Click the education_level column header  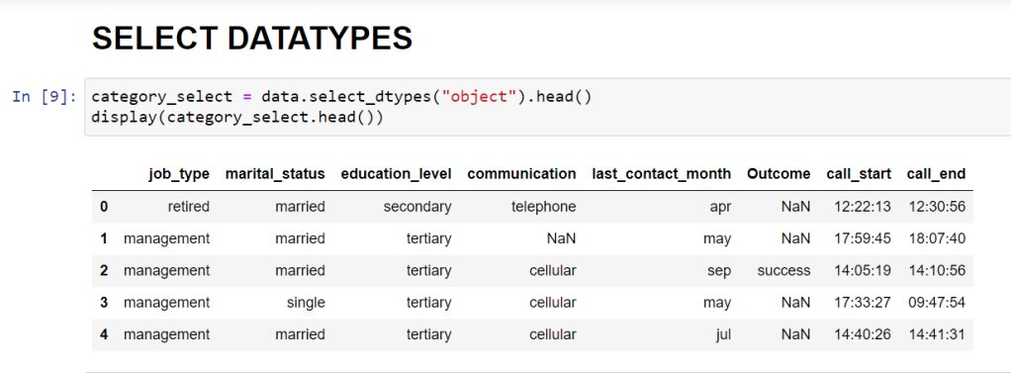click(x=396, y=173)
